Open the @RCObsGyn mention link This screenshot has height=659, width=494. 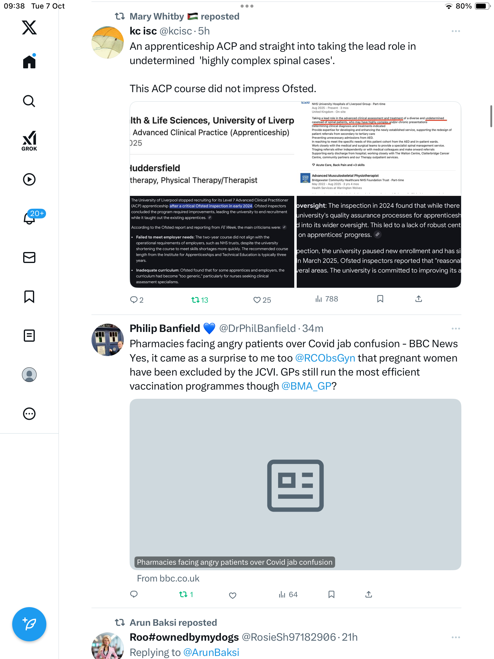click(325, 358)
